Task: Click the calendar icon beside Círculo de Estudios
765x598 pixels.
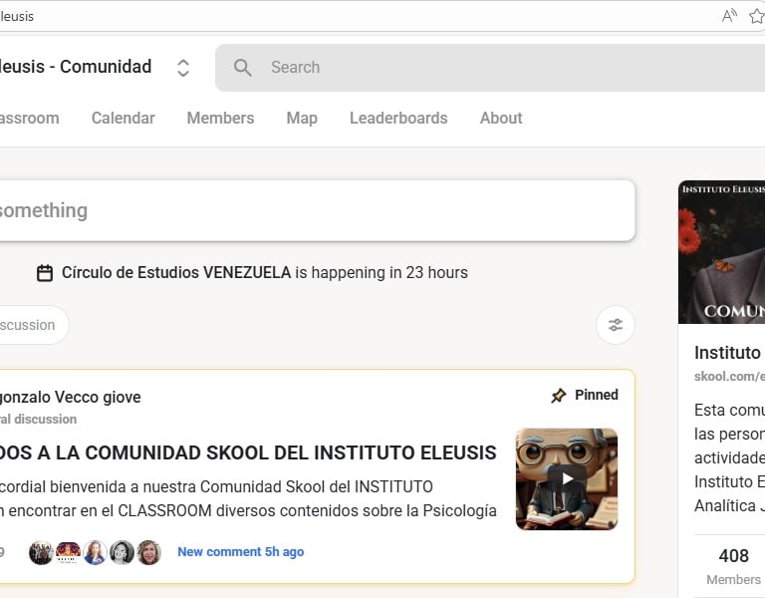Action: (x=45, y=273)
